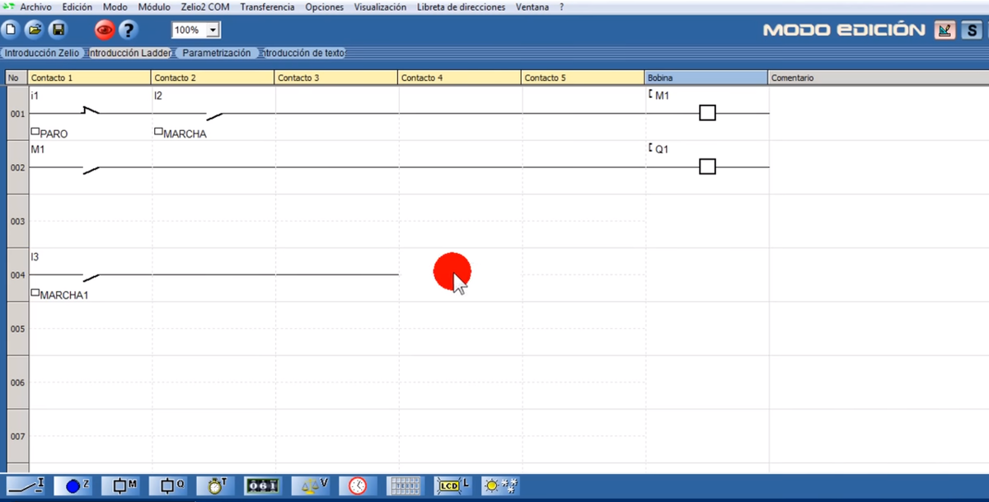Open the Visualización menu
This screenshot has width=989, height=502.
pos(380,7)
